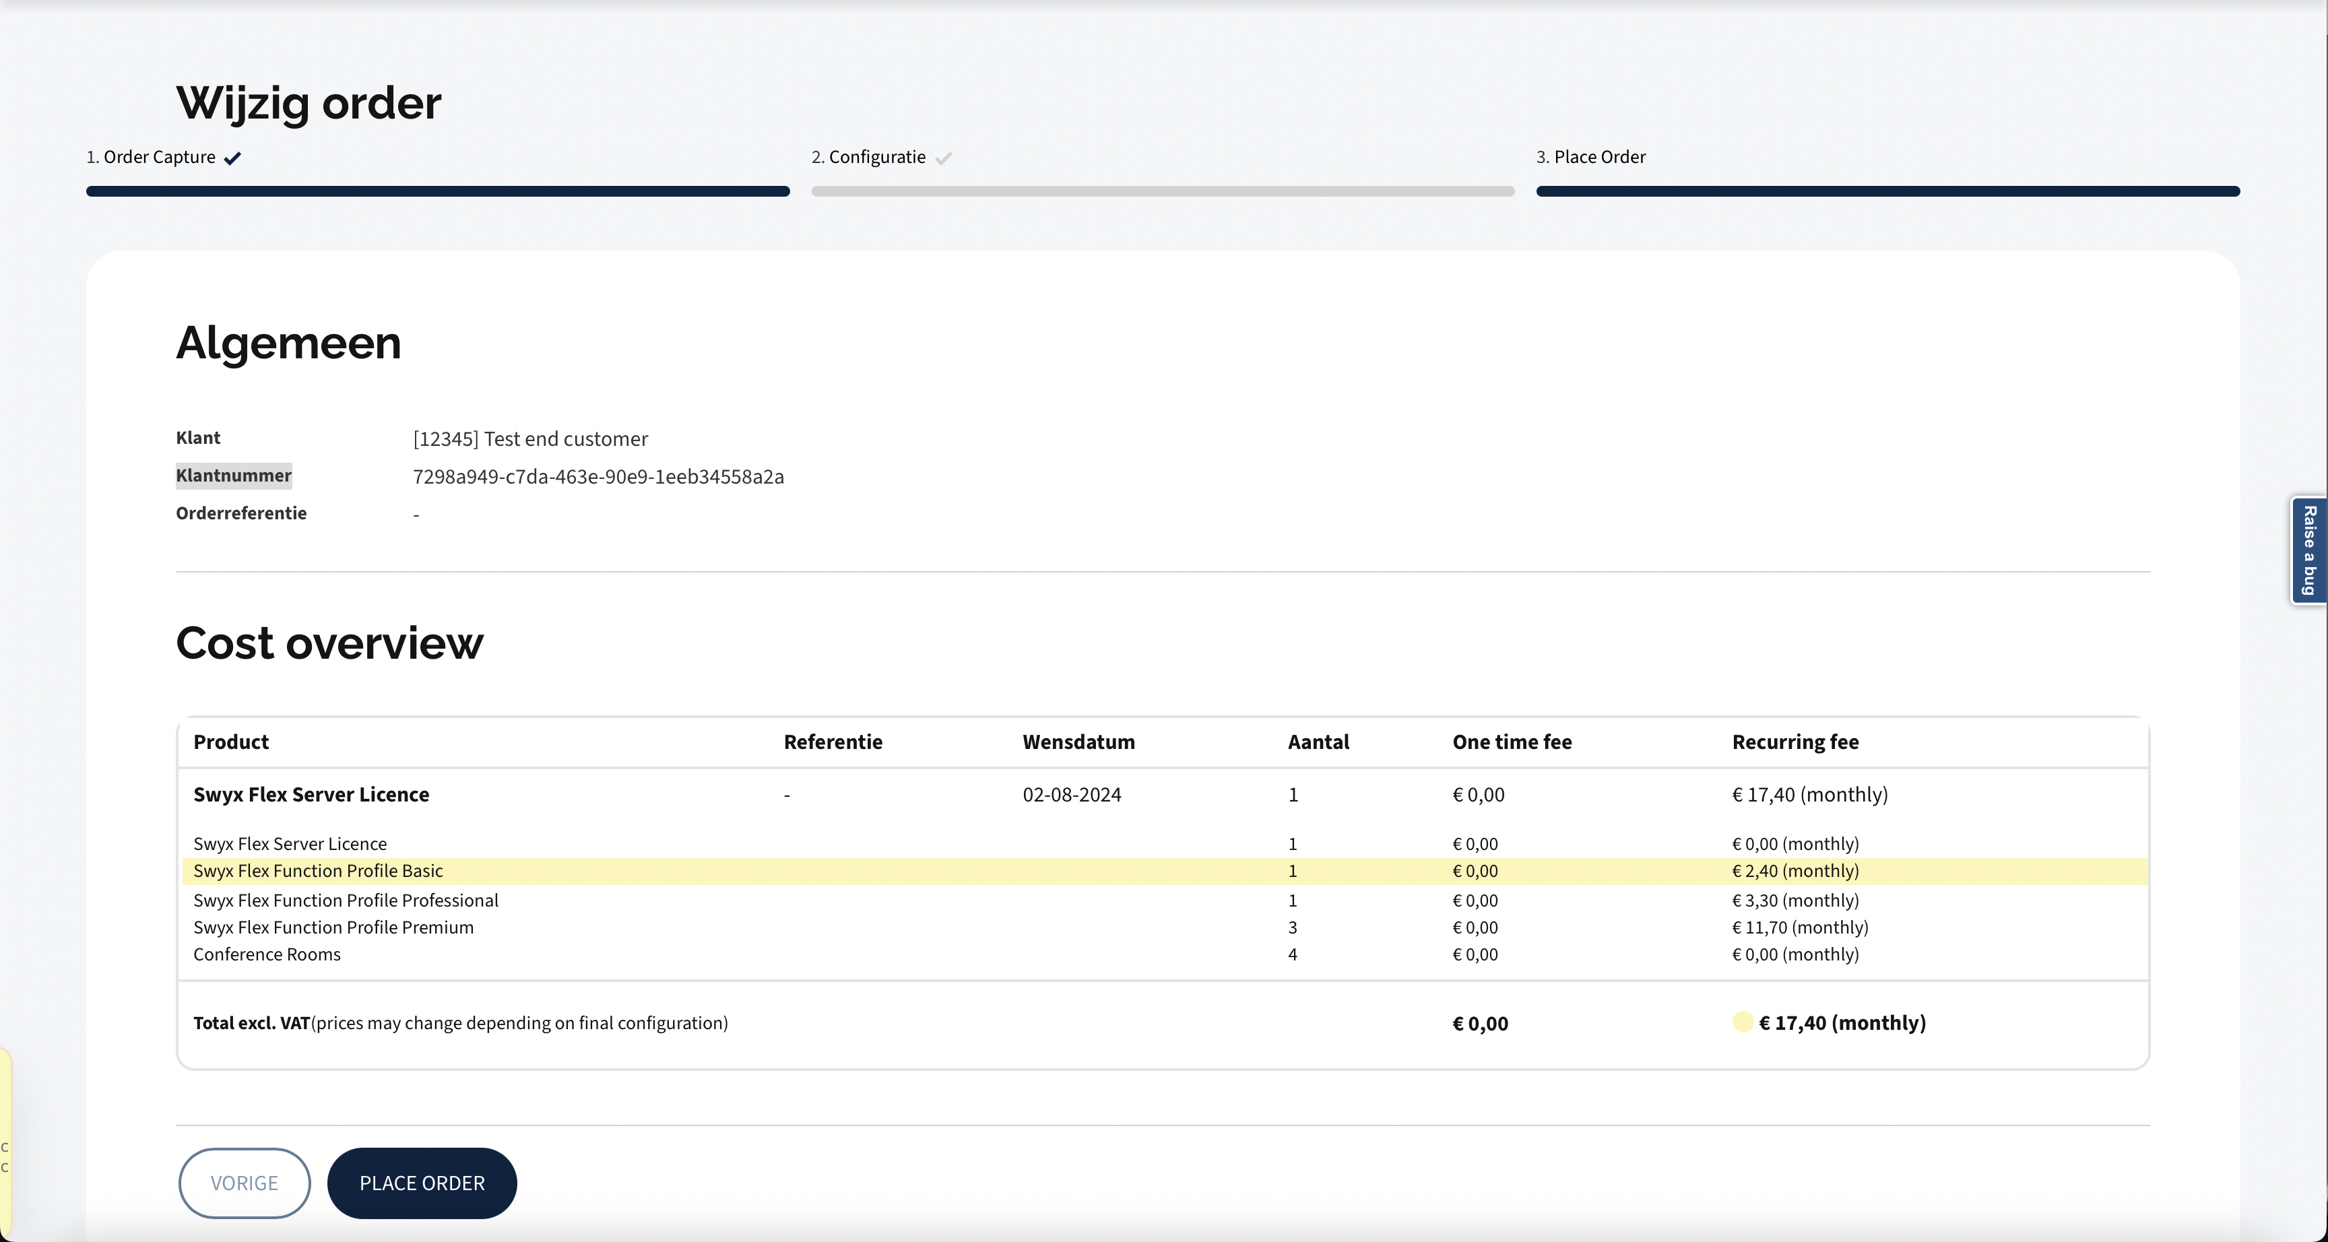The height and width of the screenshot is (1242, 2328).
Task: Click the Recurring fee column header
Action: pyautogui.click(x=1795, y=742)
